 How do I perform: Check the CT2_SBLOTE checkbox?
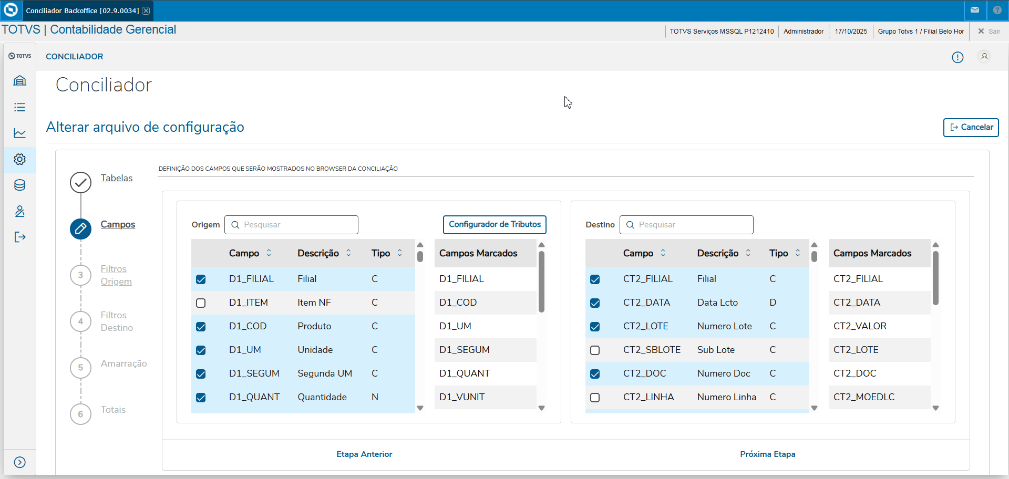click(595, 350)
